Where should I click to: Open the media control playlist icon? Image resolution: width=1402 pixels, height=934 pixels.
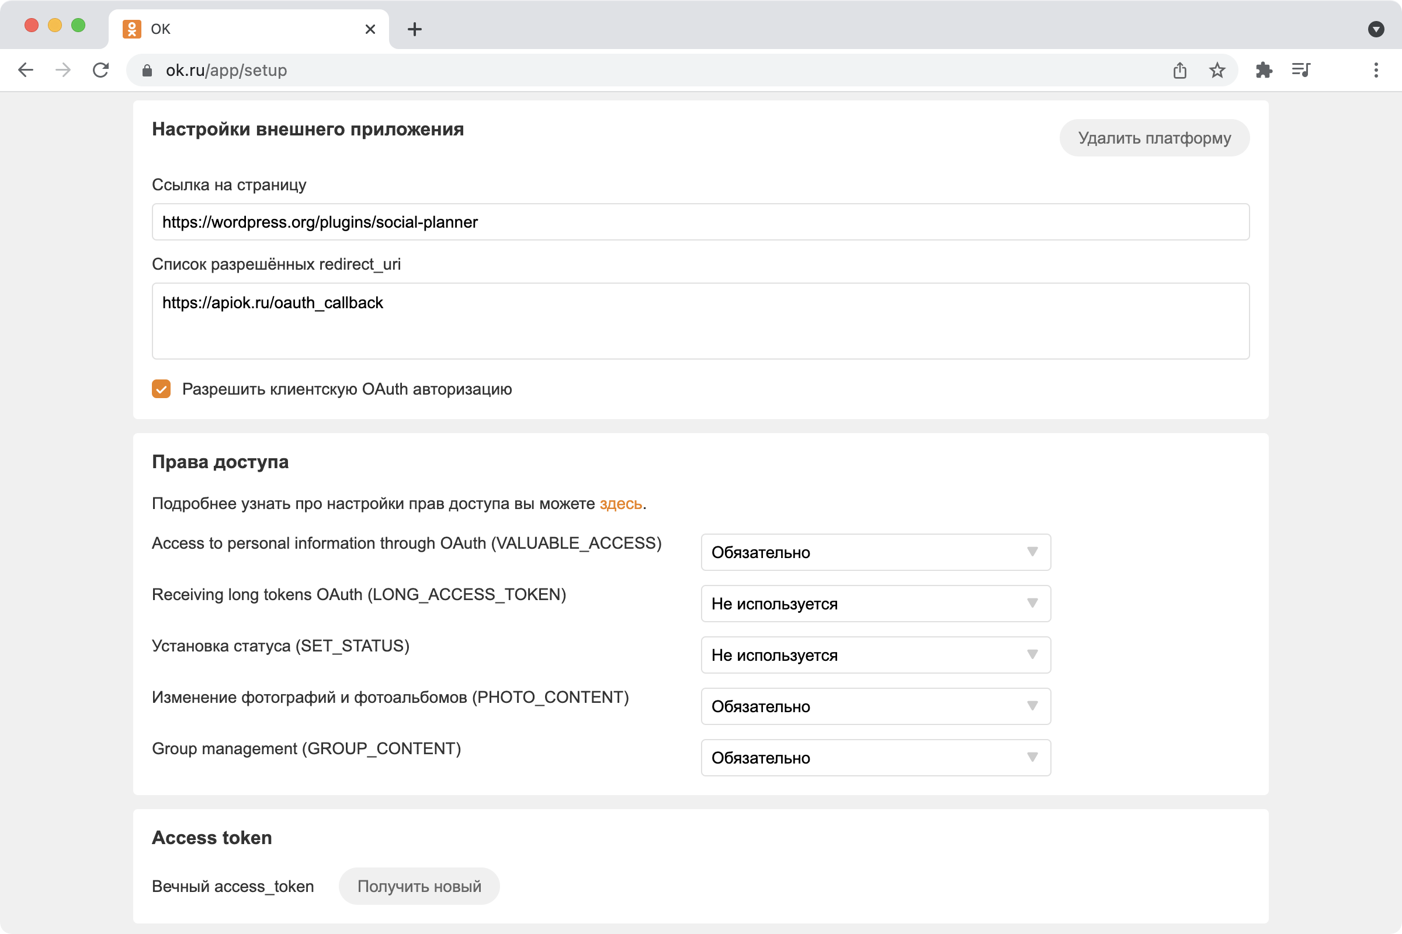1301,70
